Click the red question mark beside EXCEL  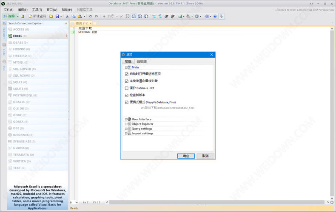[66, 36]
